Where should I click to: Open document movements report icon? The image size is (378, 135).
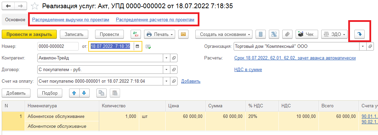coord(260,34)
